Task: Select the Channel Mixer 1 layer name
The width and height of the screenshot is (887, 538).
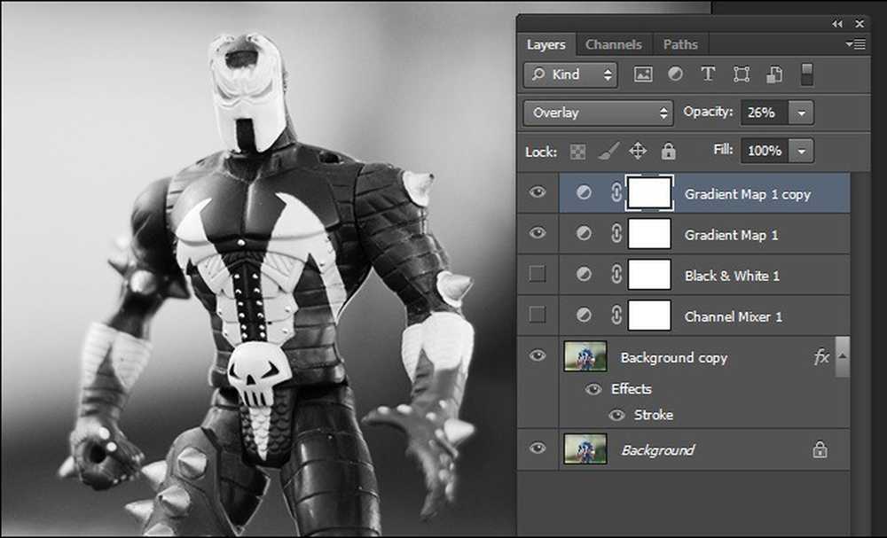Action: tap(734, 316)
